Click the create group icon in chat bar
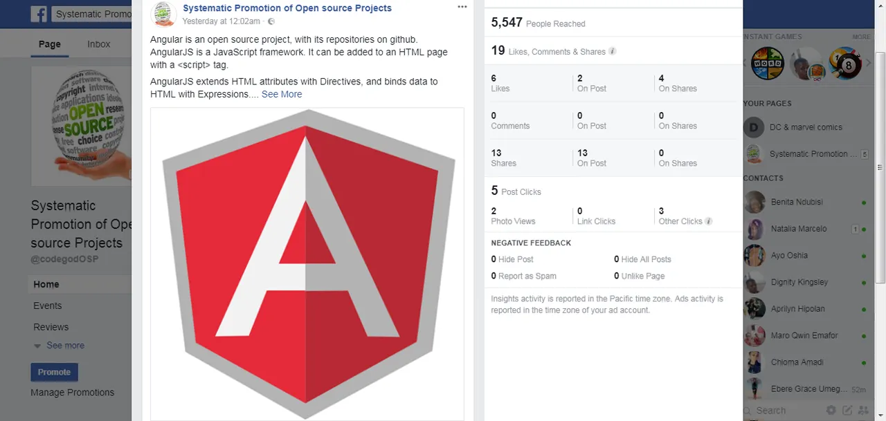 click(863, 411)
